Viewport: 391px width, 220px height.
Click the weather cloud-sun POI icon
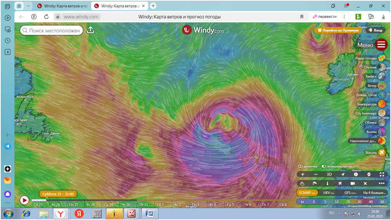[x=302, y=184]
